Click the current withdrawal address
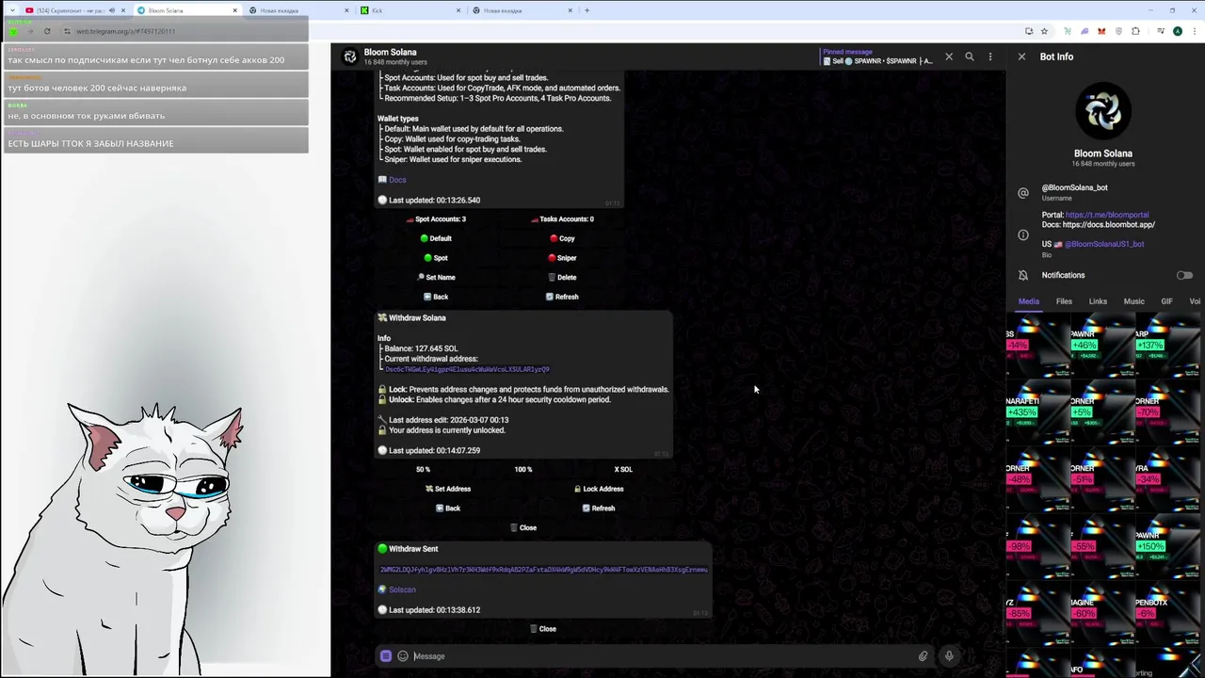1205x678 pixels. tap(467, 369)
